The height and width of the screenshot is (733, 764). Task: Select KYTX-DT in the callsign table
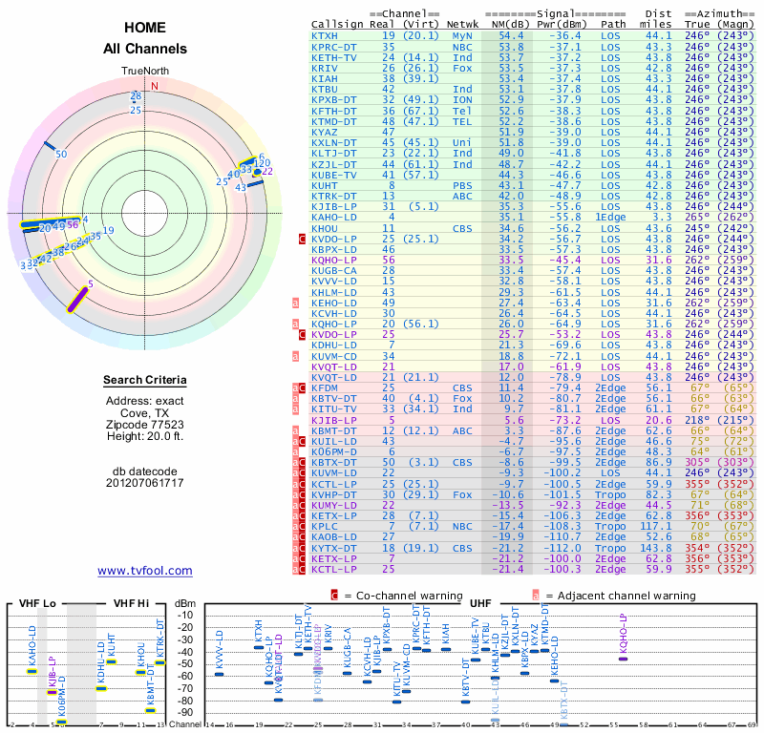click(333, 549)
